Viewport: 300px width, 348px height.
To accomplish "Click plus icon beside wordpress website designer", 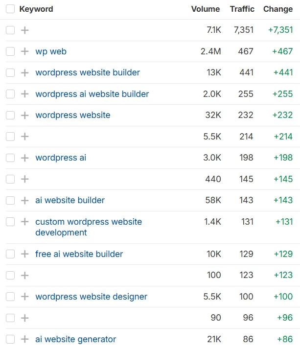I will tap(25, 297).
